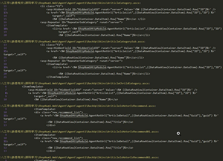The width and height of the screenshot is (223, 161).
Task: Click the </div> line 13 in AriticleIsHotorIsRecommend01.ascx
Action: 51,151
